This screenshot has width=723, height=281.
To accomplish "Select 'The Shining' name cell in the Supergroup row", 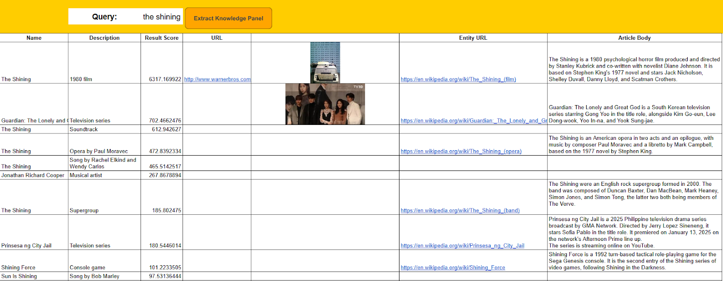I will [x=34, y=197].
